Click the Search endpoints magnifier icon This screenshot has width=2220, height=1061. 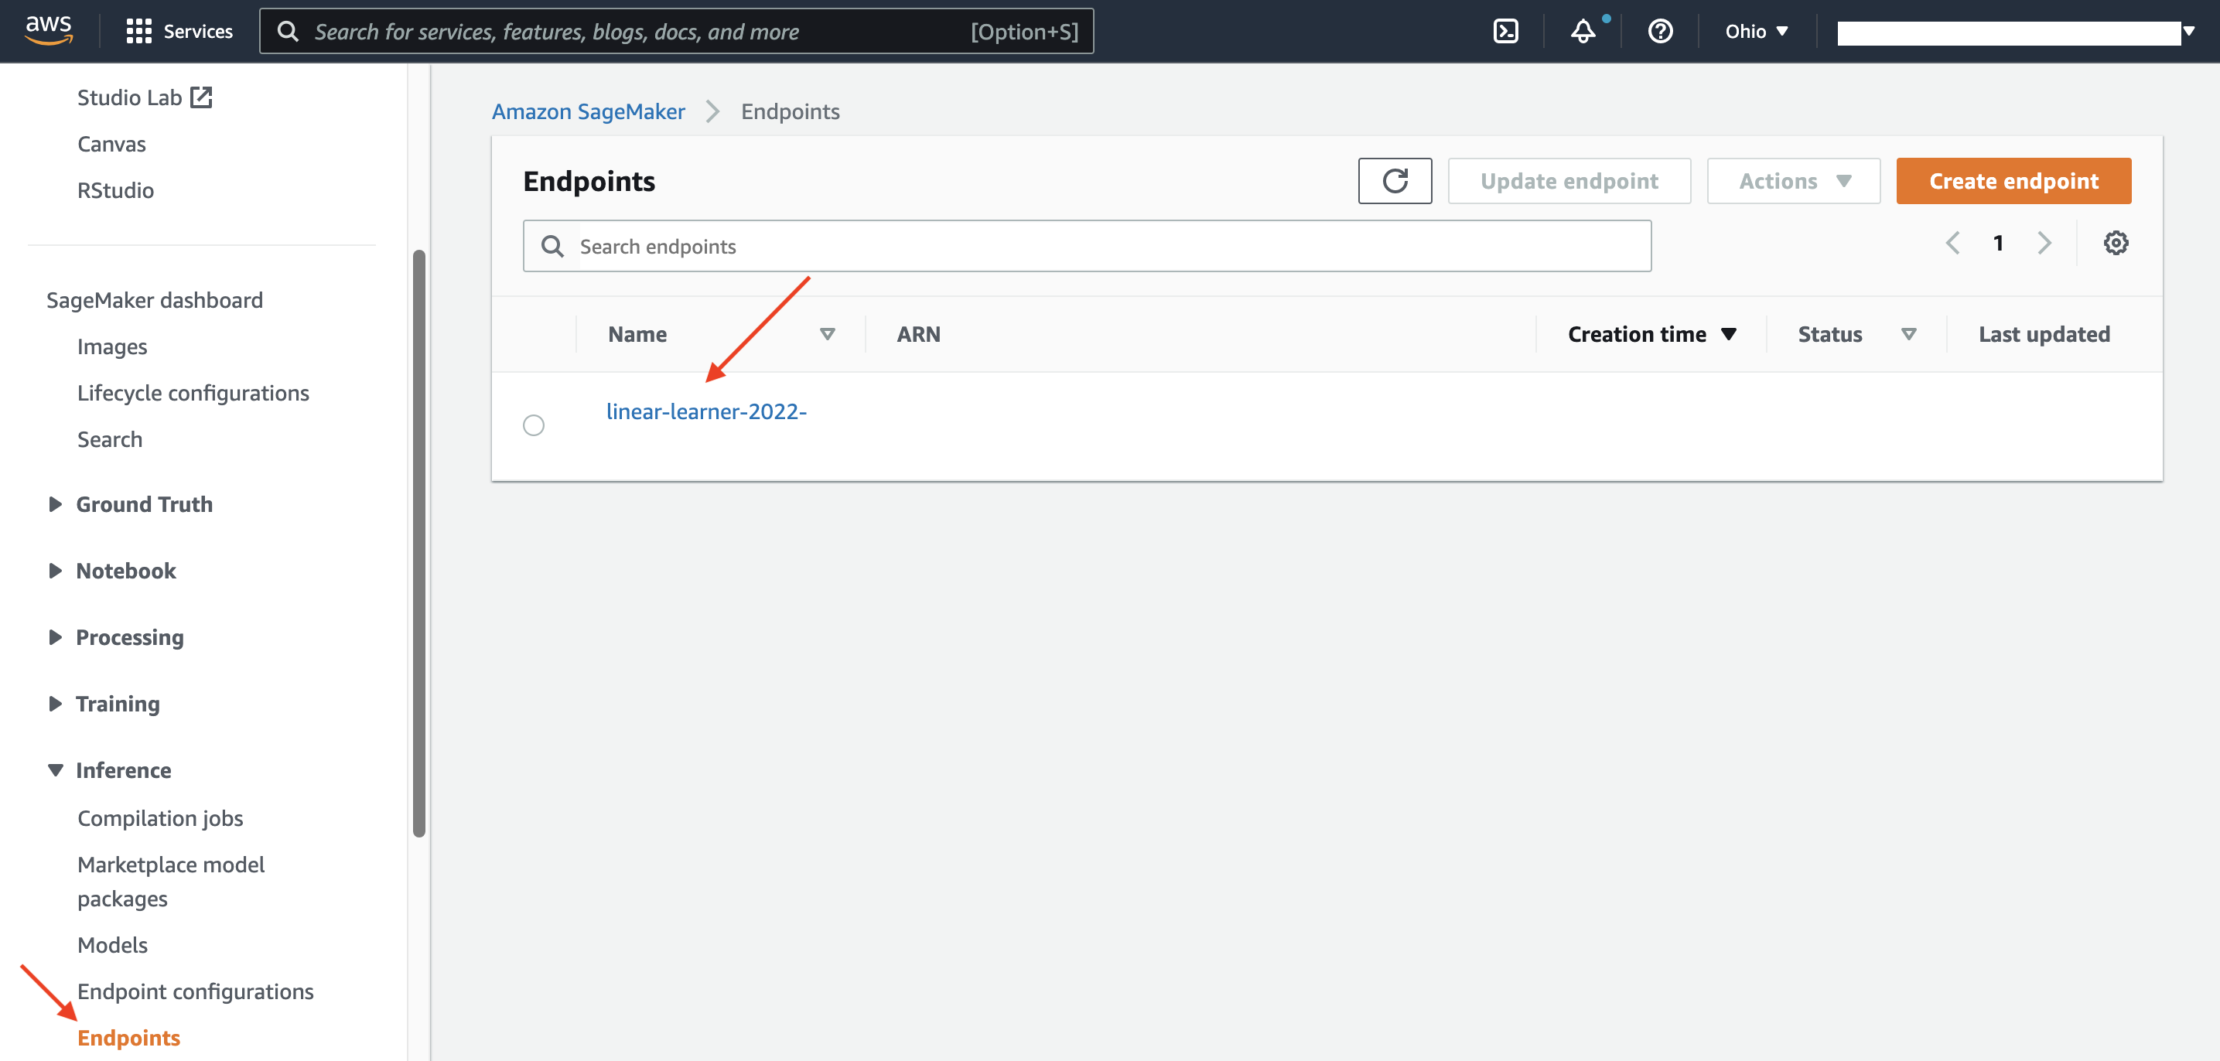(x=552, y=247)
